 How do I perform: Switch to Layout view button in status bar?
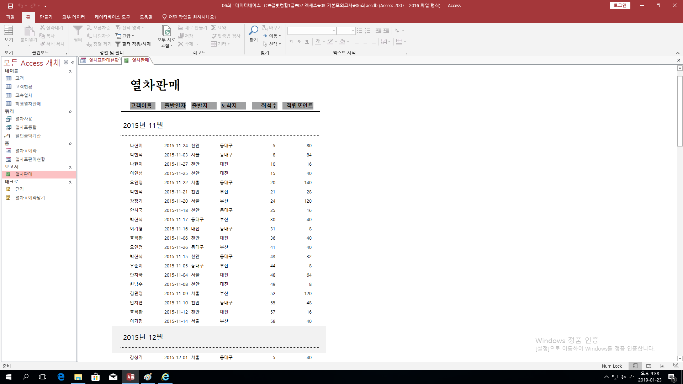[662, 366]
